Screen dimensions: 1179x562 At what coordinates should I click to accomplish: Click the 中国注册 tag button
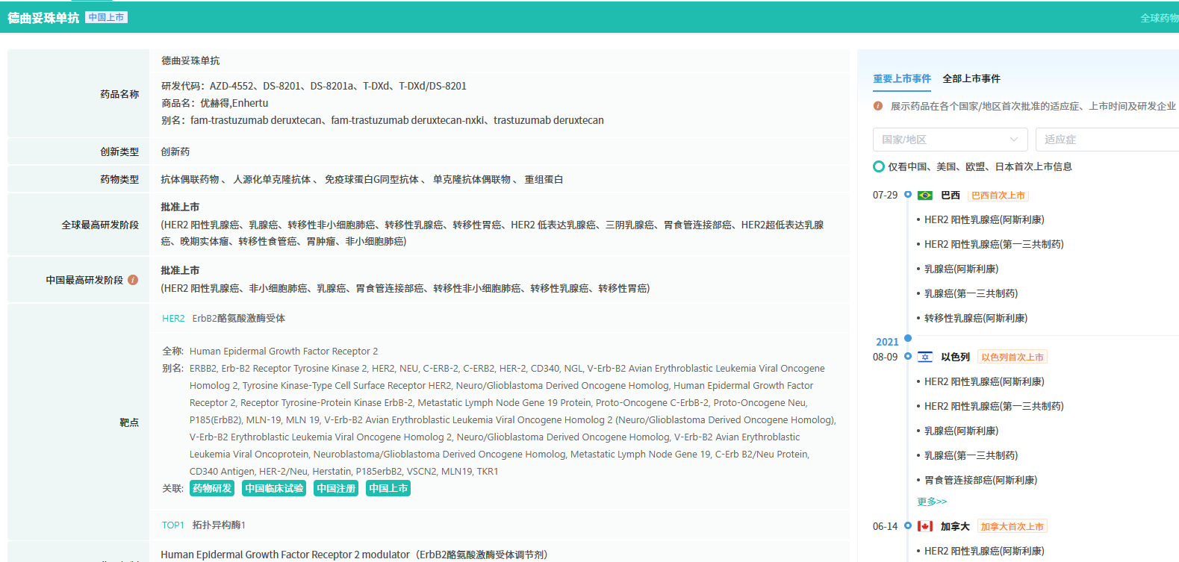click(x=336, y=488)
